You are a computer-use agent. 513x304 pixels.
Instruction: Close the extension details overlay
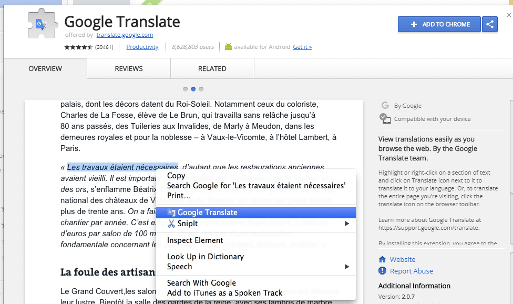pos(509,15)
